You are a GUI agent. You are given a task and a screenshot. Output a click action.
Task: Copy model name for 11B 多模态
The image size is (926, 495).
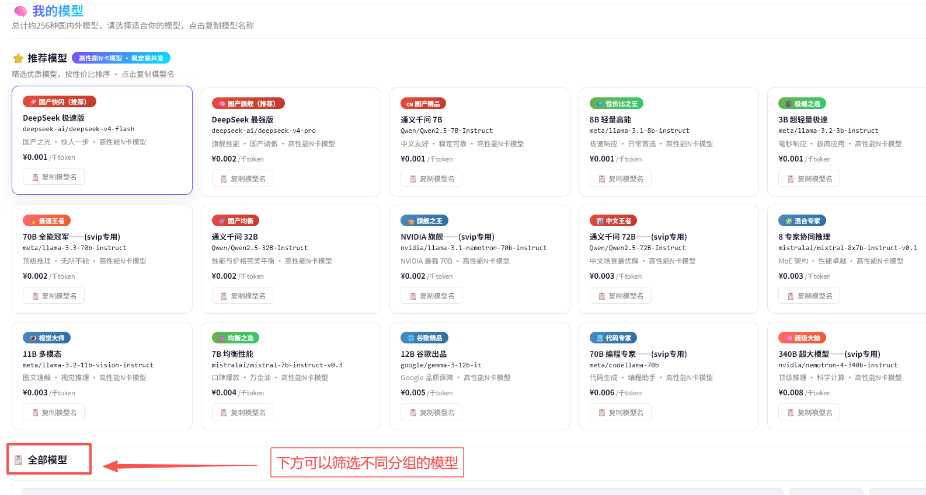tap(54, 412)
